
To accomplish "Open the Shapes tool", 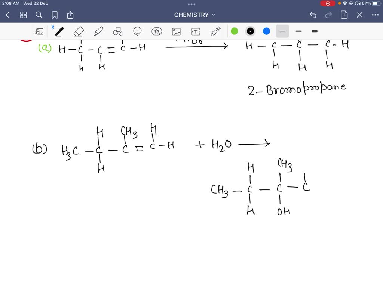I will (119, 31).
